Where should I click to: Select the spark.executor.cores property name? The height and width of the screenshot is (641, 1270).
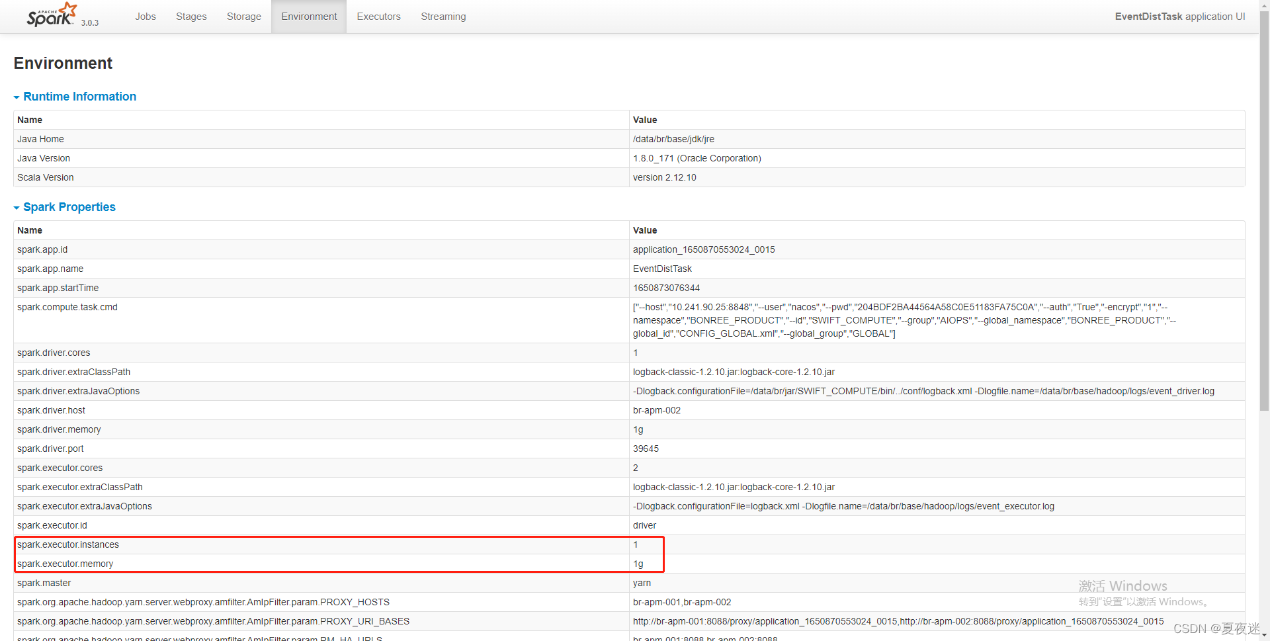[60, 468]
